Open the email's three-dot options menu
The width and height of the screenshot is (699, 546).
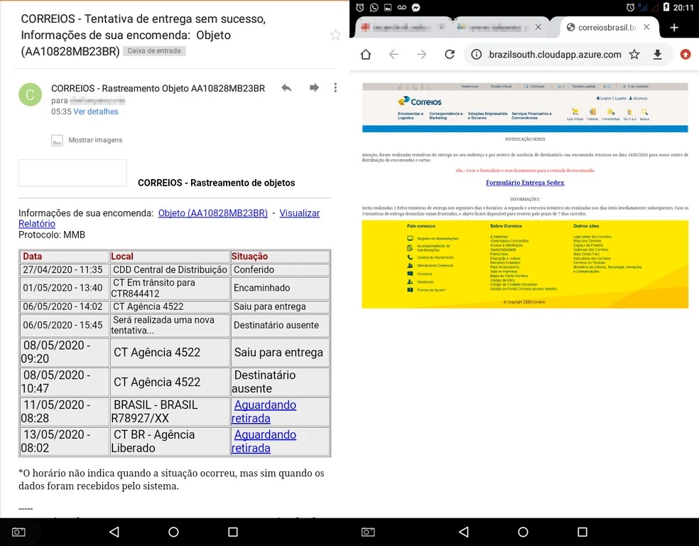click(x=335, y=87)
